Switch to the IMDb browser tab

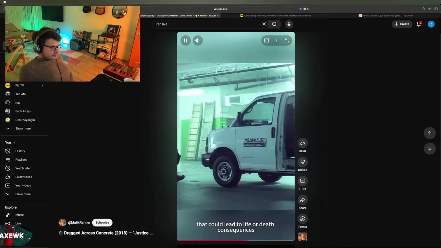click(x=276, y=15)
